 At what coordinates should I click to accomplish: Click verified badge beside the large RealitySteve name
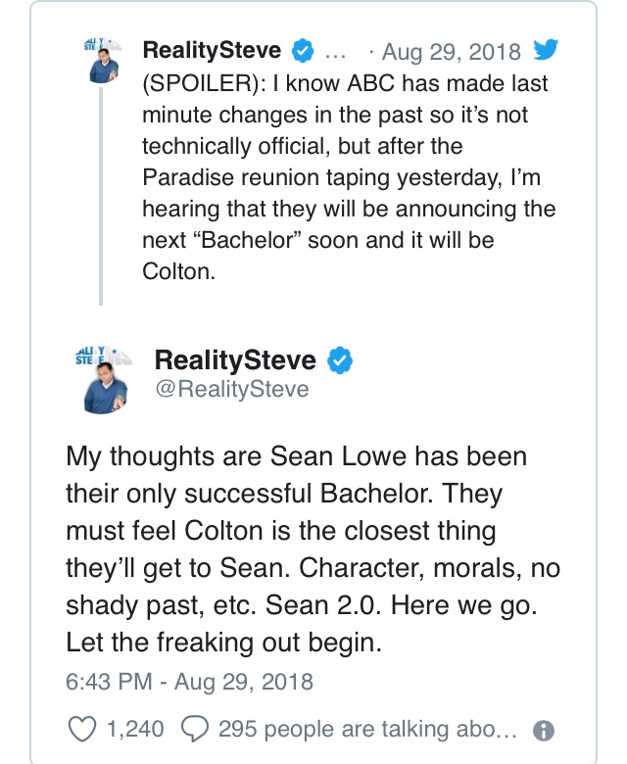coord(339,360)
